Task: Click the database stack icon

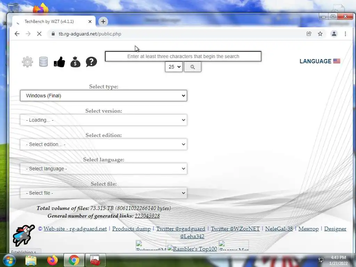Action: pyautogui.click(x=43, y=62)
